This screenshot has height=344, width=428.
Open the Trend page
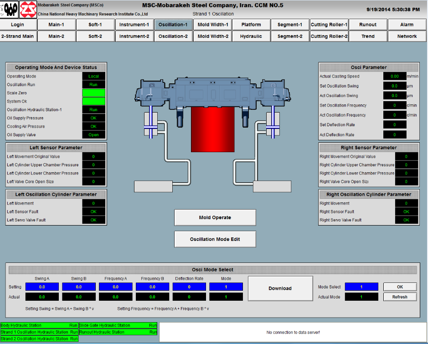[x=368, y=36]
